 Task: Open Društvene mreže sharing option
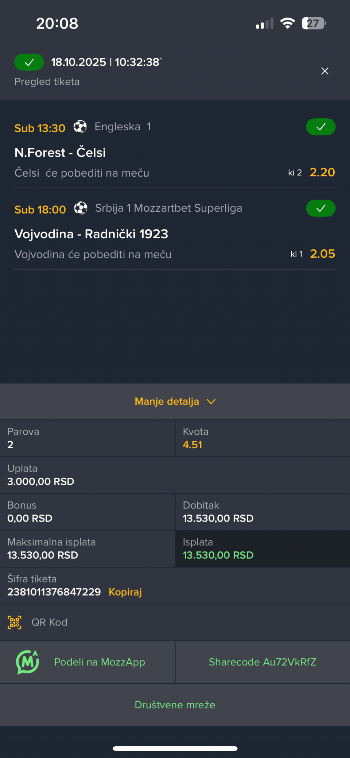pyautogui.click(x=175, y=705)
